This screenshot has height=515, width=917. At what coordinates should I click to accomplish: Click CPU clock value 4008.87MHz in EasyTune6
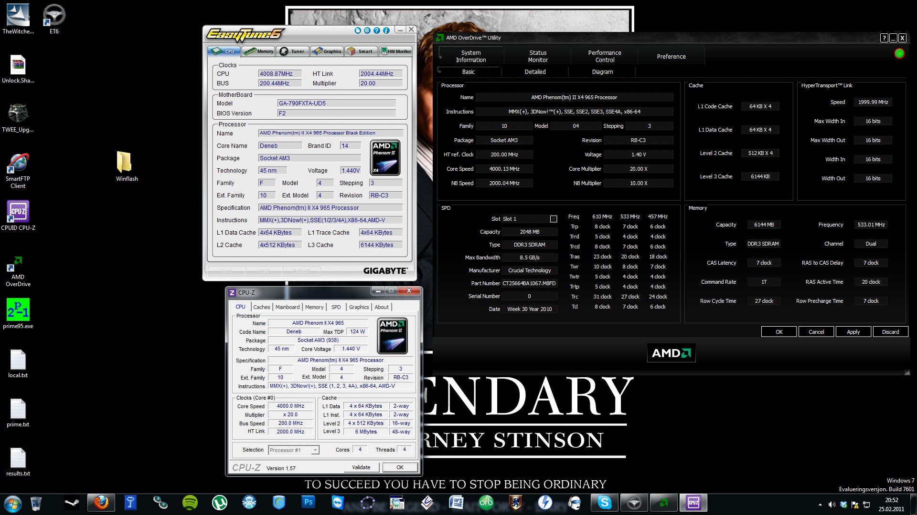pos(280,73)
